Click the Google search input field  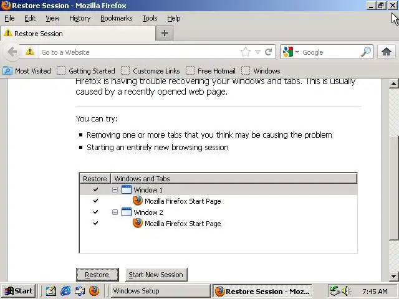coord(330,52)
